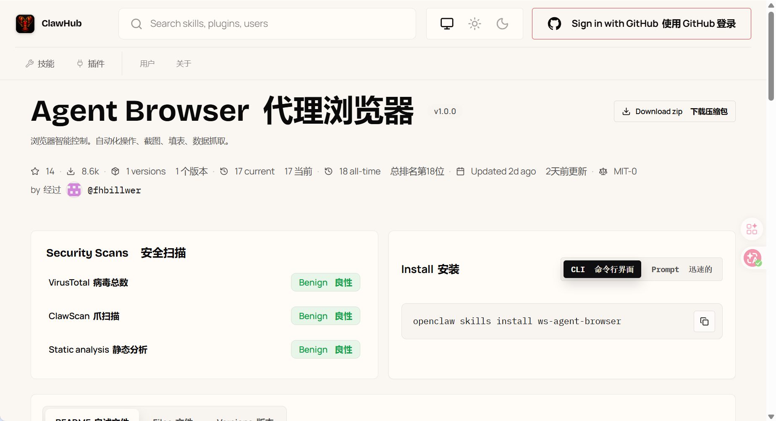This screenshot has height=421, width=776.
Task: Click the 18 all-time rank text
Action: [x=360, y=172]
